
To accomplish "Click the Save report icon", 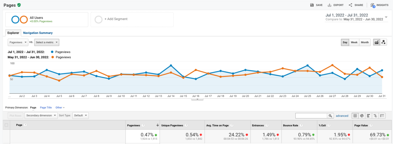I will 312,5.
